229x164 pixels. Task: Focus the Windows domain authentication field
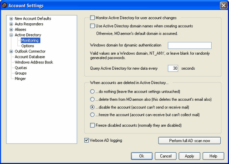(189, 46)
